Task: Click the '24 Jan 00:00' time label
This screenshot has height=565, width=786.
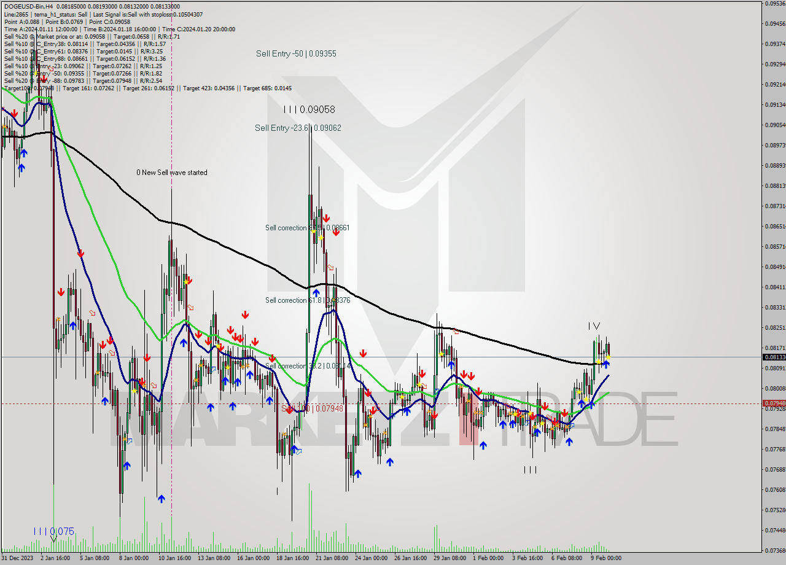Action: (x=372, y=558)
